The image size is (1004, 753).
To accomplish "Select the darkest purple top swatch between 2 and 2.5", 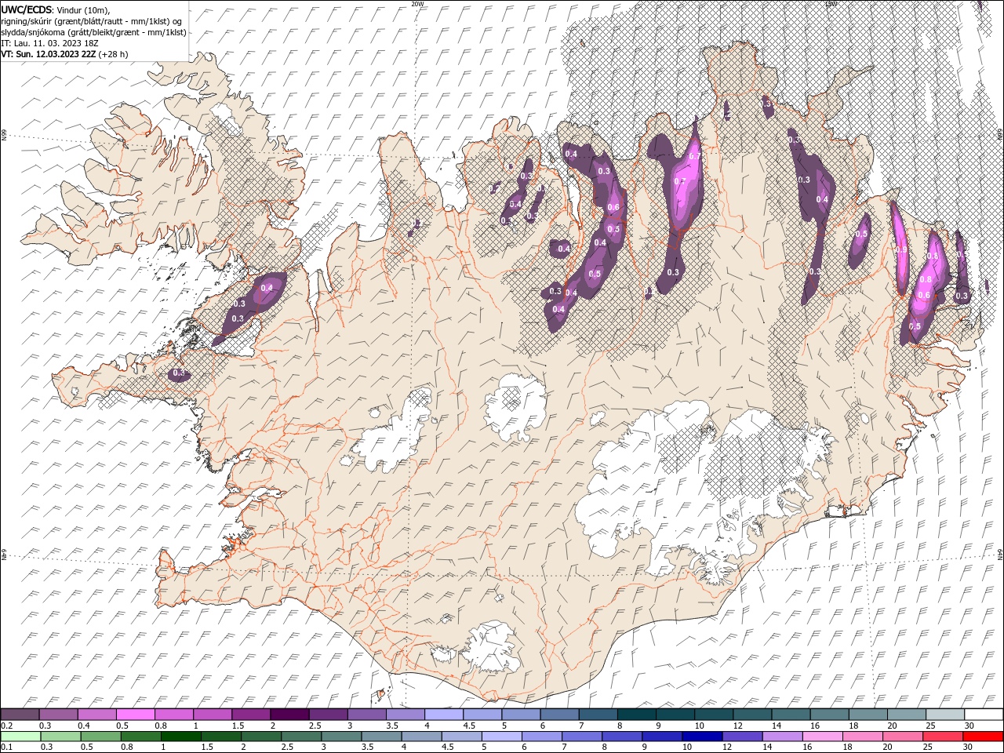I will [x=289, y=715].
